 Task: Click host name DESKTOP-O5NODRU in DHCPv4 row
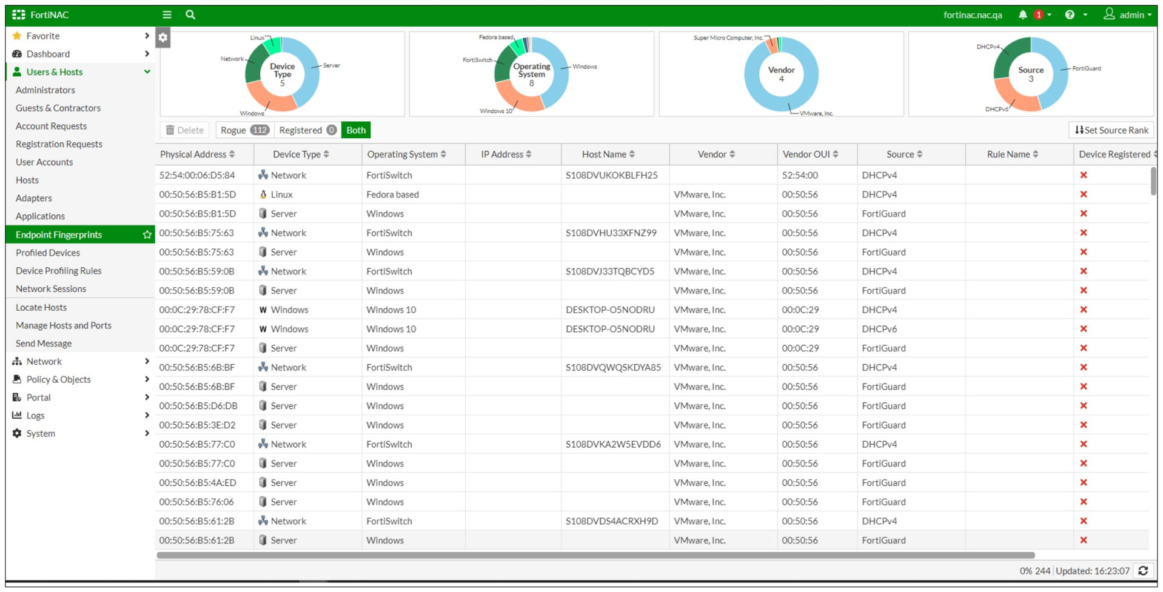(610, 310)
